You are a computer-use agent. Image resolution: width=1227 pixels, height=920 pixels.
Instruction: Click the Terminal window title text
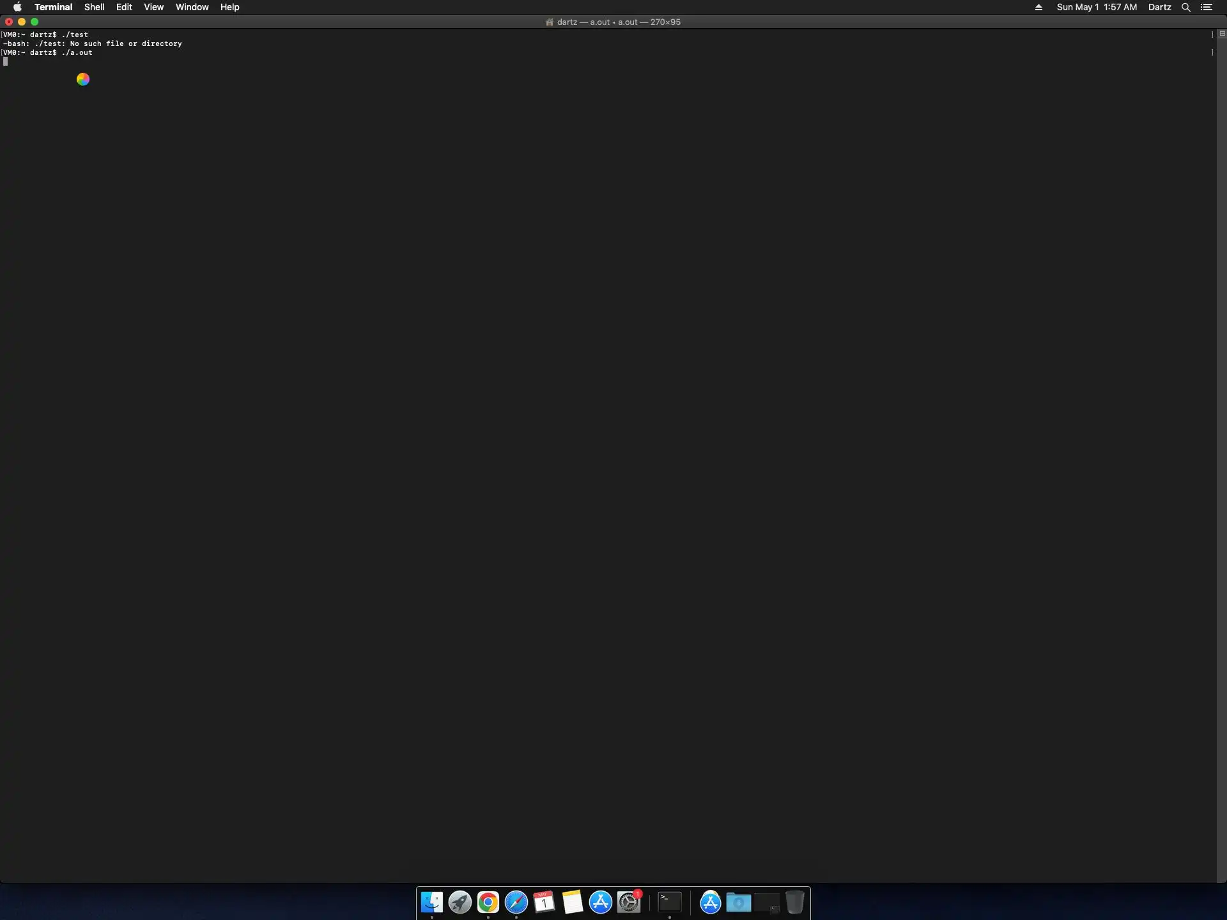coord(618,22)
